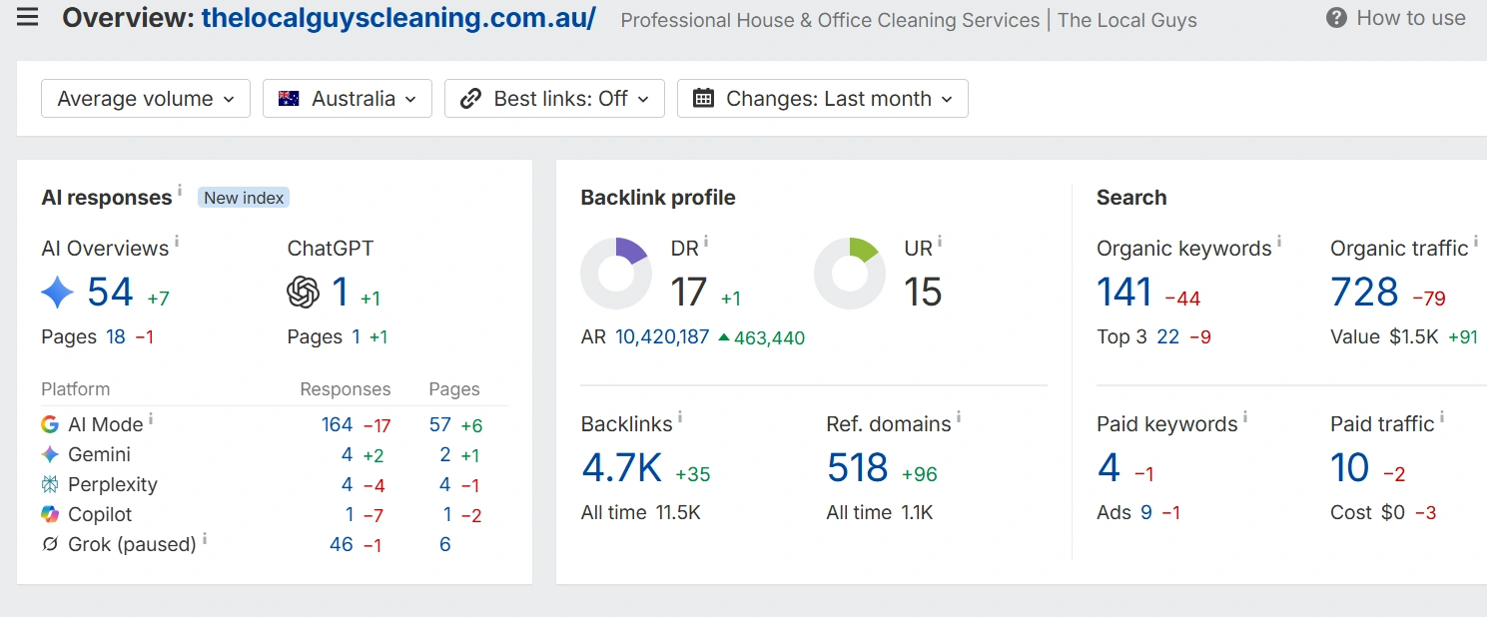
Task: Click the info icon beside Organic keywords
Action: coord(1279,241)
